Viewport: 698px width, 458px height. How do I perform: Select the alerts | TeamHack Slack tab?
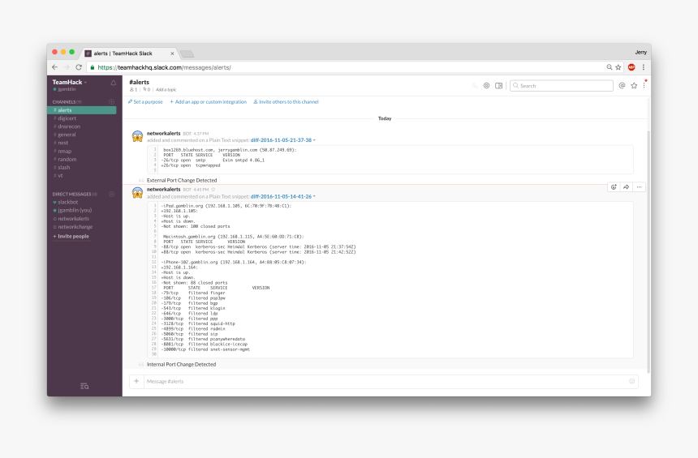tap(129, 54)
